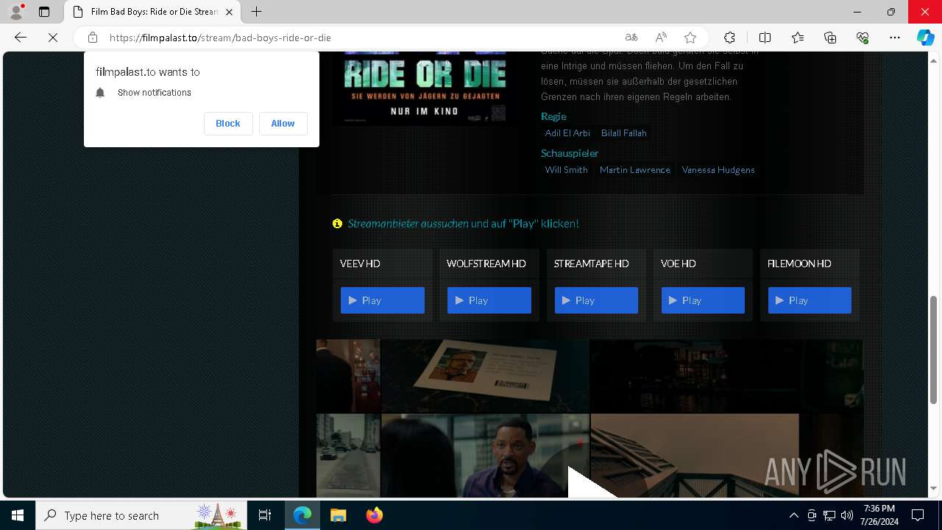Open the Windows Start menu
Image resolution: width=942 pixels, height=530 pixels.
tap(18, 515)
